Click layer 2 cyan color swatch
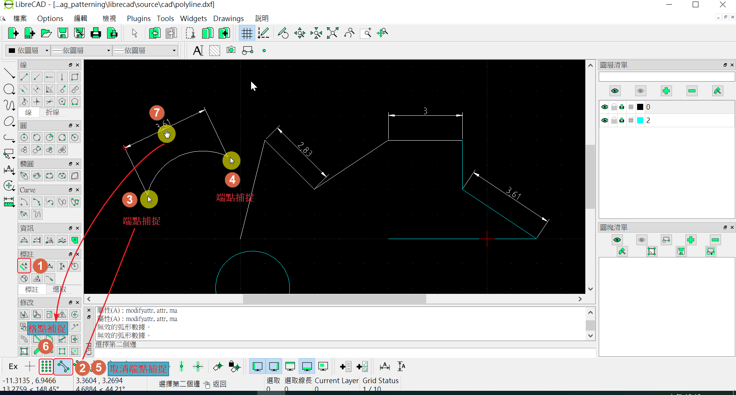Image resolution: width=736 pixels, height=395 pixels. pos(640,120)
